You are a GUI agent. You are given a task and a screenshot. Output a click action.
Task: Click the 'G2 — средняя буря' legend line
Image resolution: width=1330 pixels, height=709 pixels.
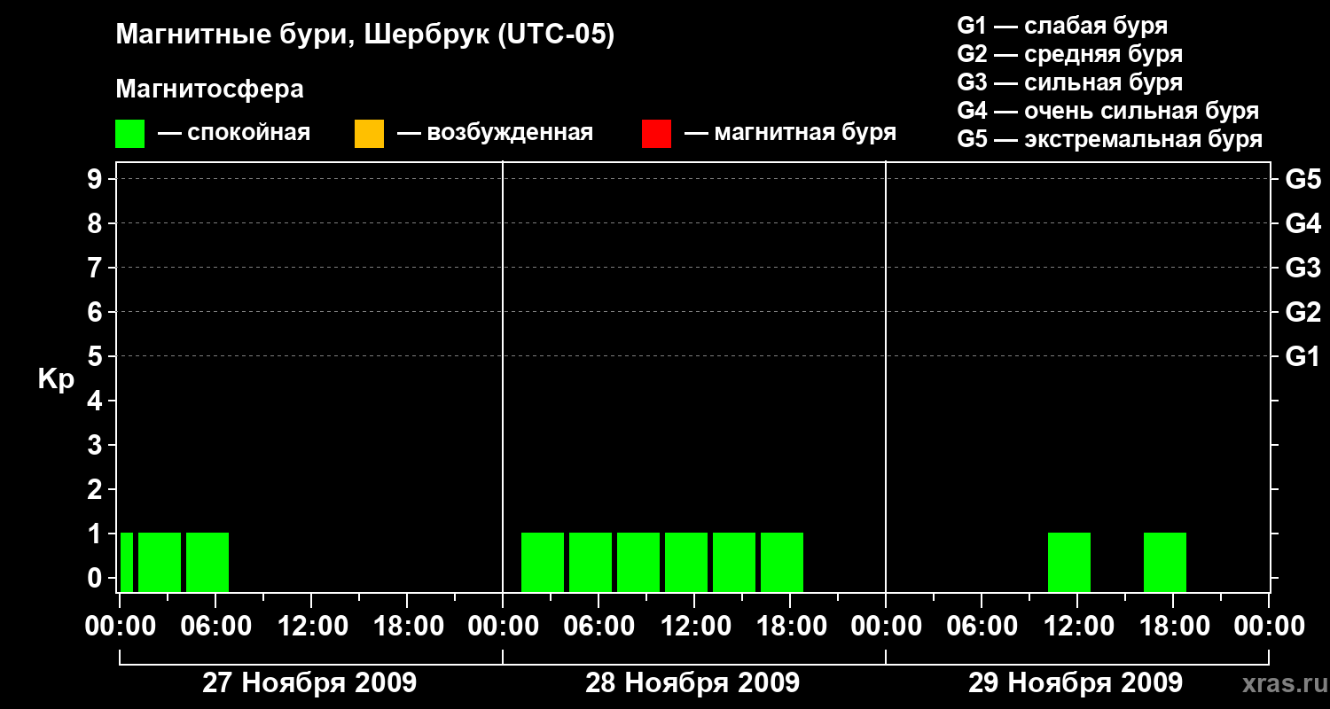click(x=1069, y=54)
